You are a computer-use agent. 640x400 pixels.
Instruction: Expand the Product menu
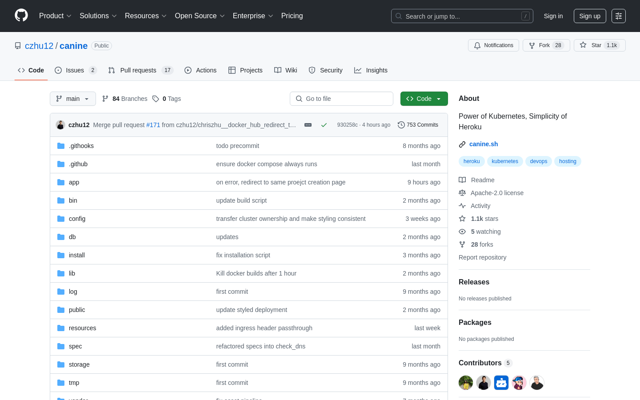[x=55, y=16]
